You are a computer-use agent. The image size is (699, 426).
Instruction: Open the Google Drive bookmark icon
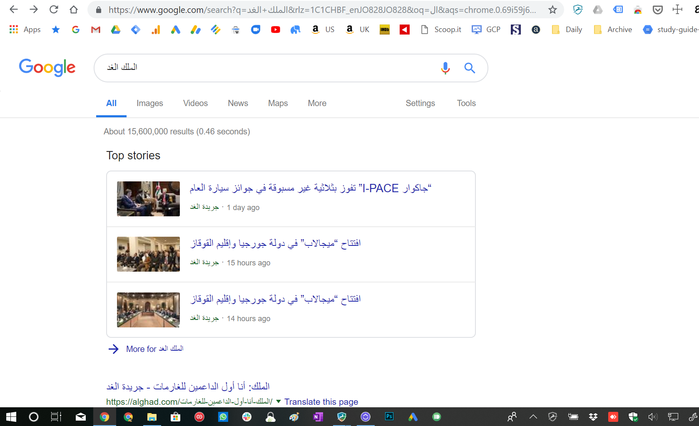click(116, 30)
